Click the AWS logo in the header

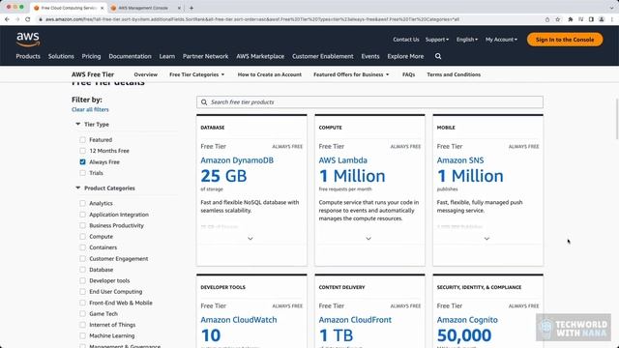pos(28,39)
